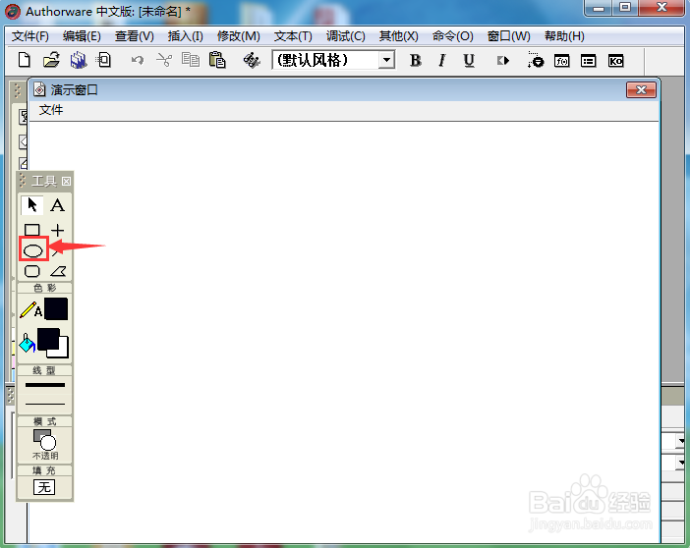Click the Save All icon

tap(79, 60)
